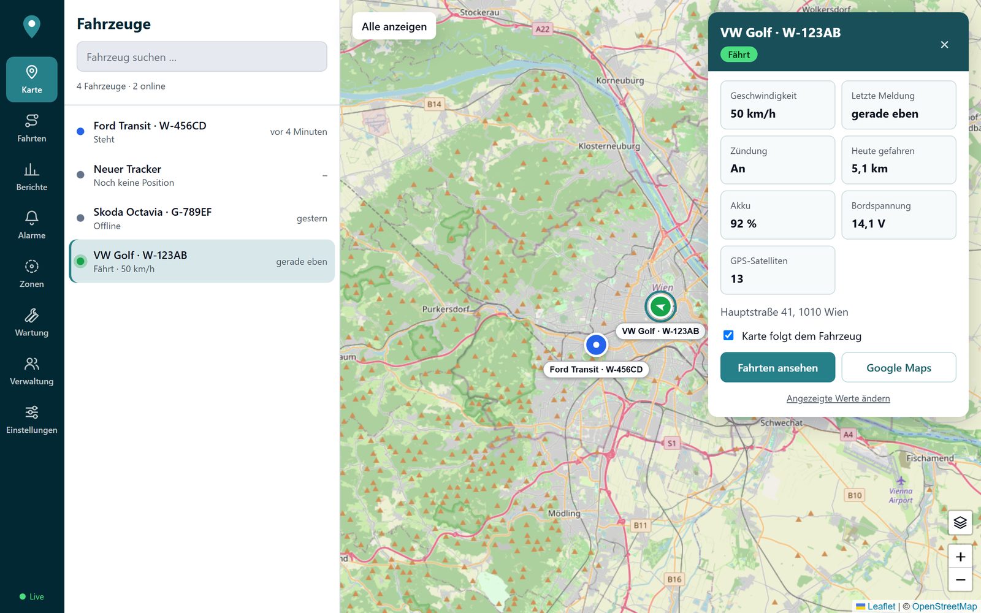Click Fahrten ansehen button

point(777,367)
